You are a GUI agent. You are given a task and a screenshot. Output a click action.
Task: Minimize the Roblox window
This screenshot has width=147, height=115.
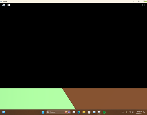(x=134, y=1)
